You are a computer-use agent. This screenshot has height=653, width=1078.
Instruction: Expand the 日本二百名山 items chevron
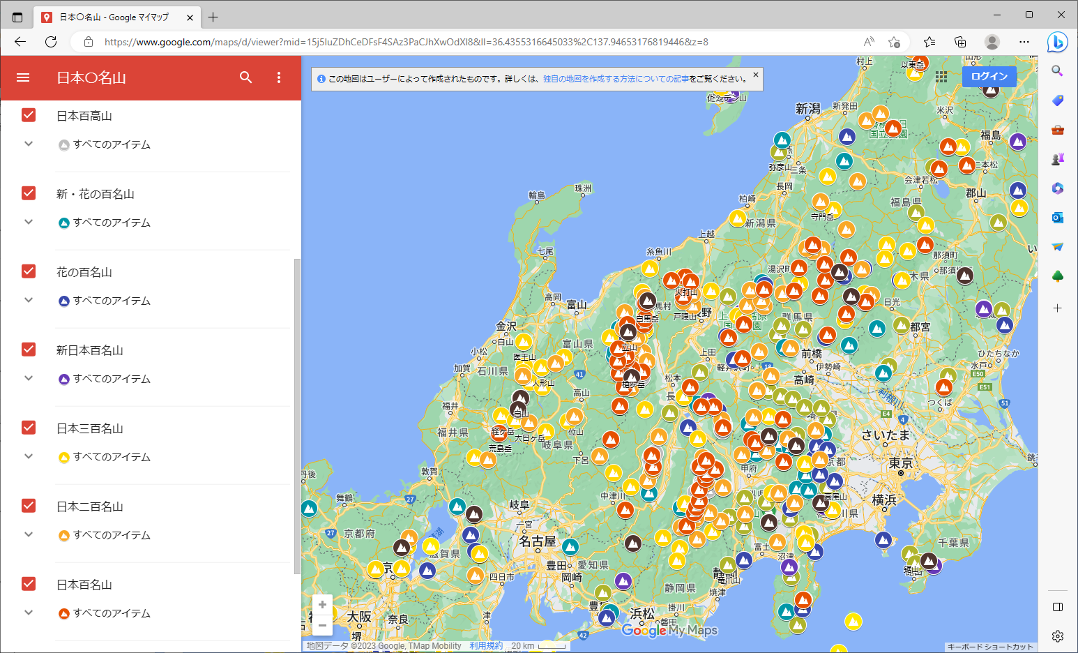click(29, 535)
